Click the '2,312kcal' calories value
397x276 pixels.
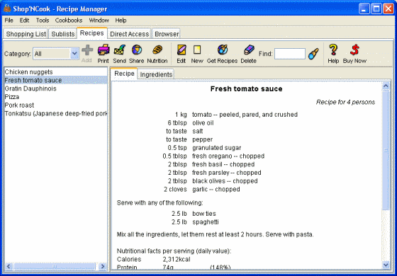pos(177,259)
